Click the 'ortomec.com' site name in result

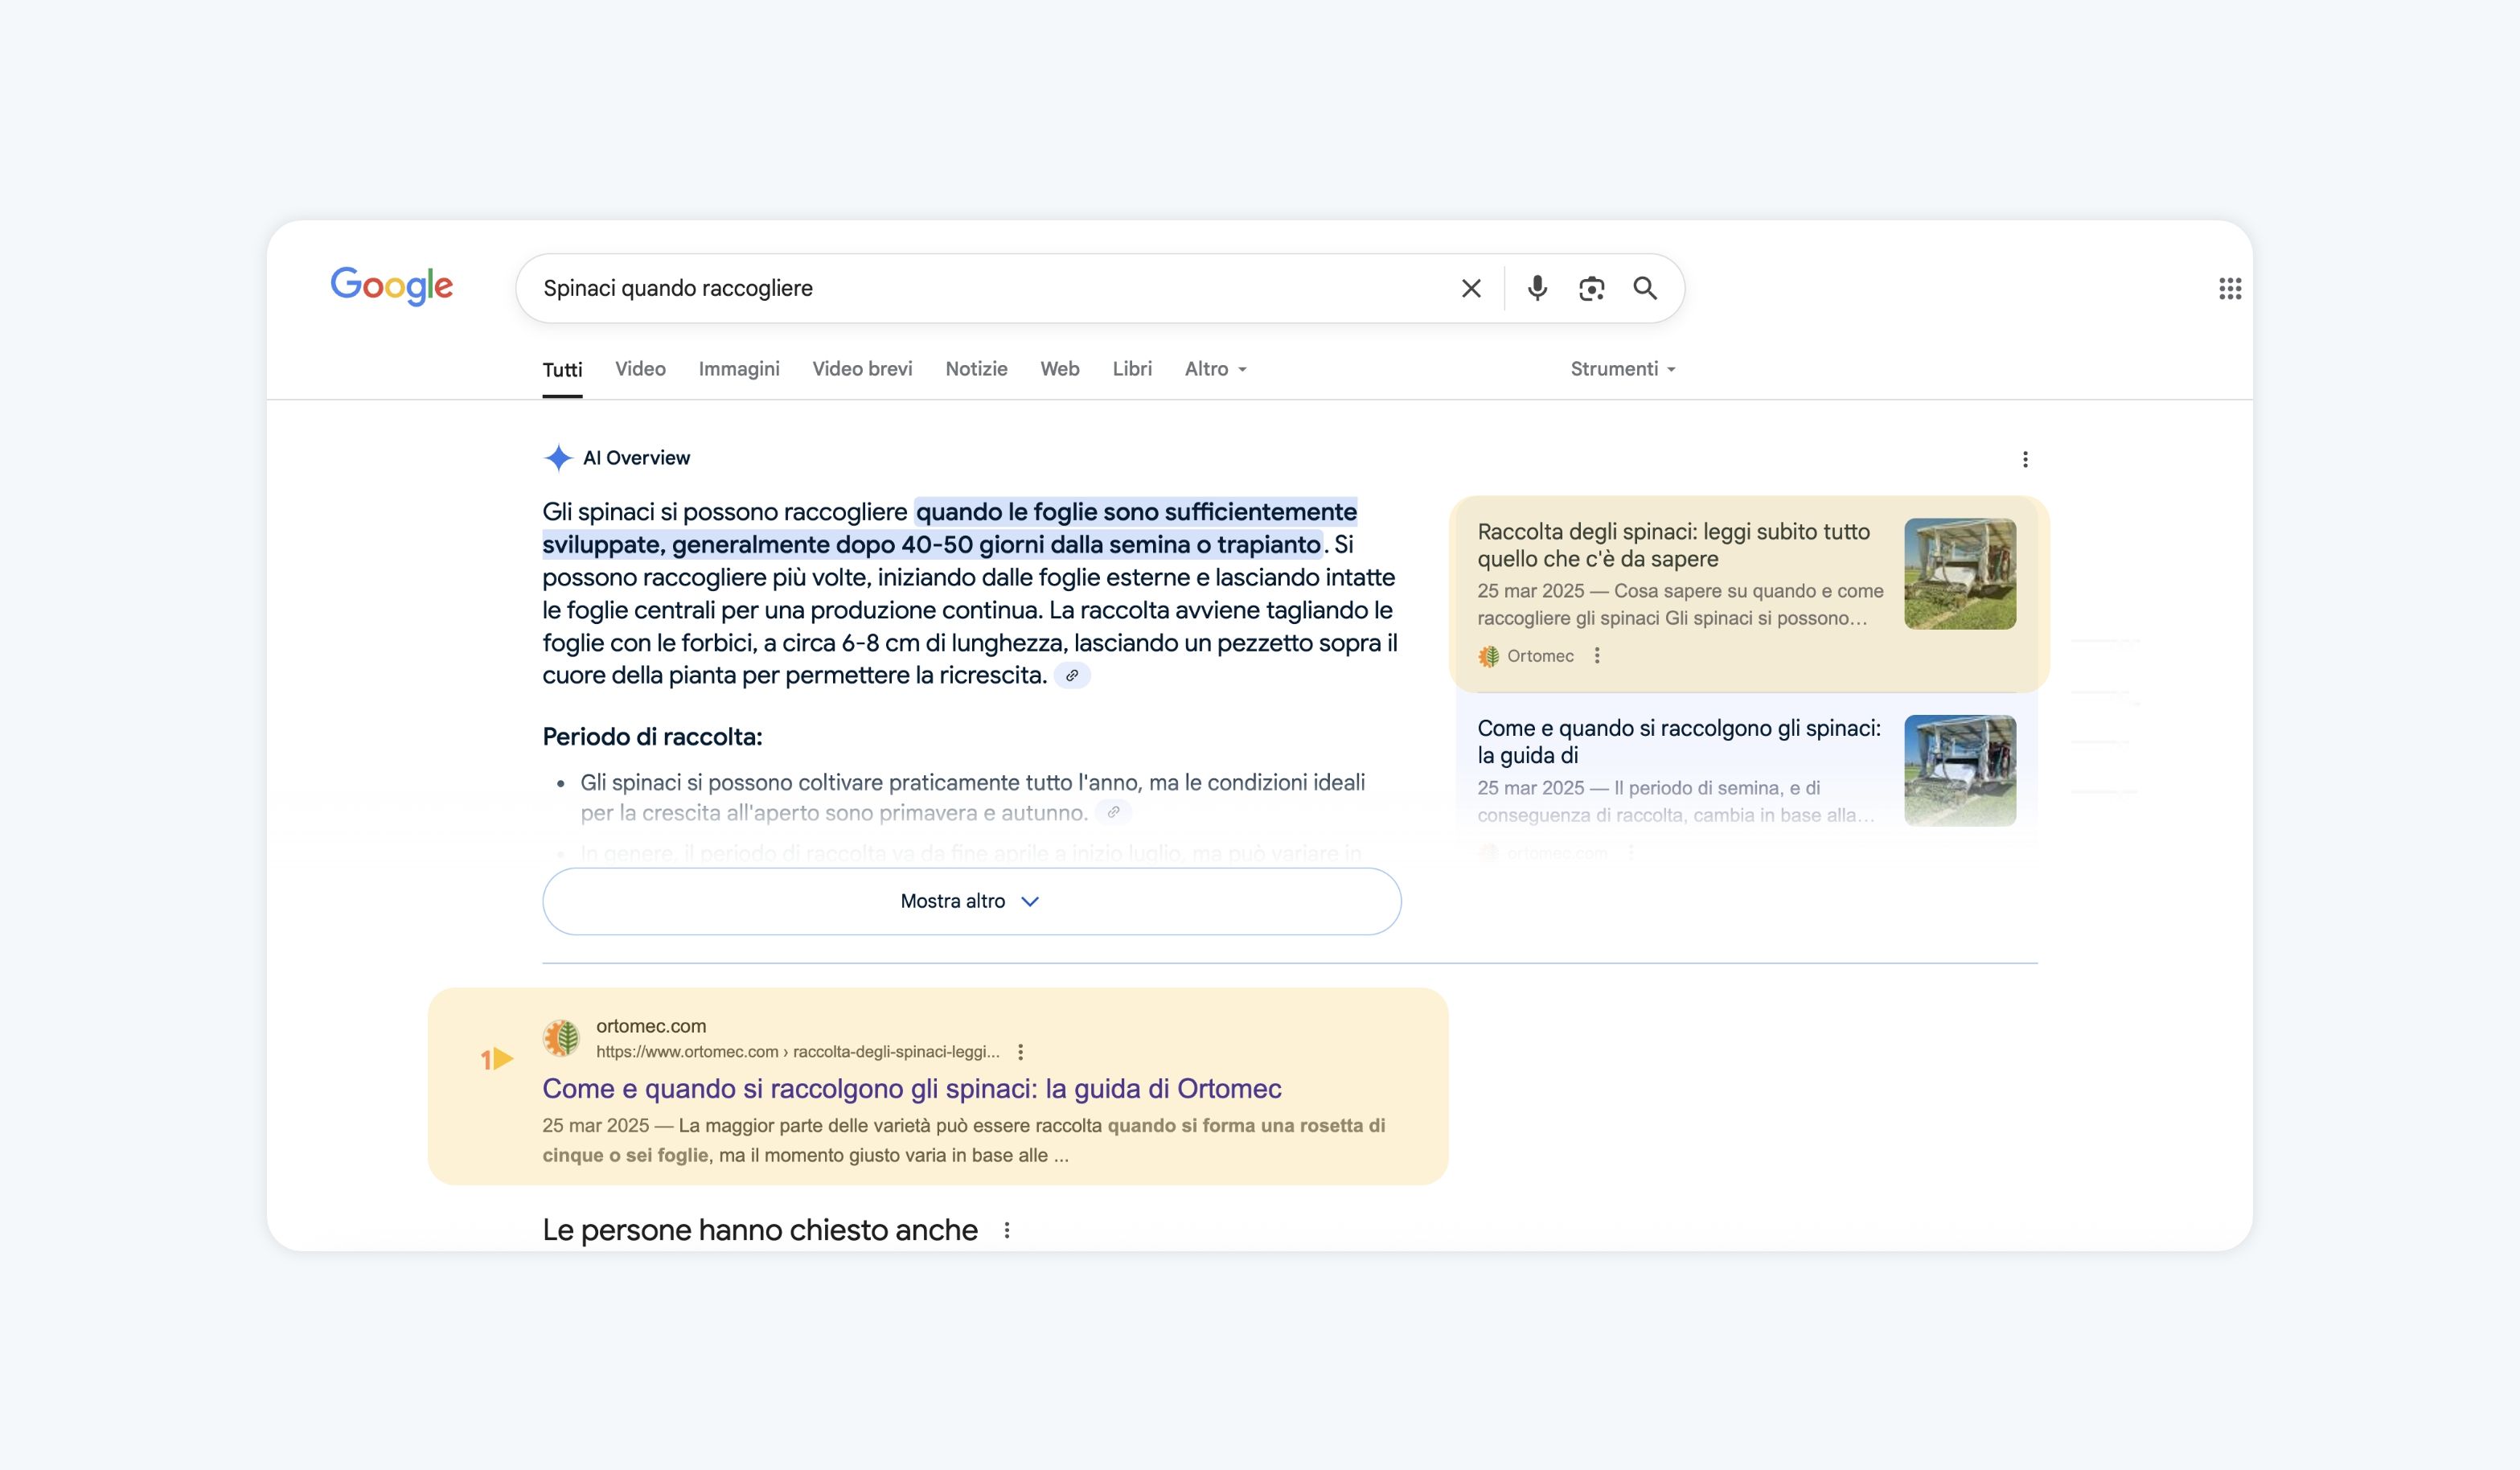(651, 1026)
